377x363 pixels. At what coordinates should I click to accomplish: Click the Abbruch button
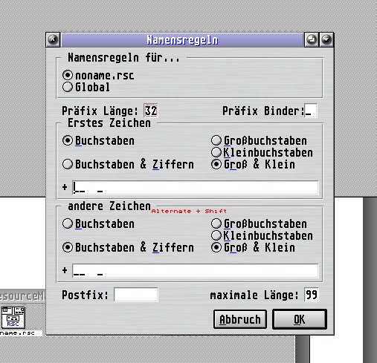240,319
